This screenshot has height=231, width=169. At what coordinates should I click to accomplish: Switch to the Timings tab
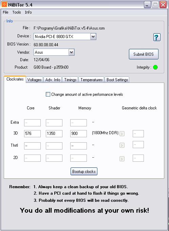click(70, 80)
